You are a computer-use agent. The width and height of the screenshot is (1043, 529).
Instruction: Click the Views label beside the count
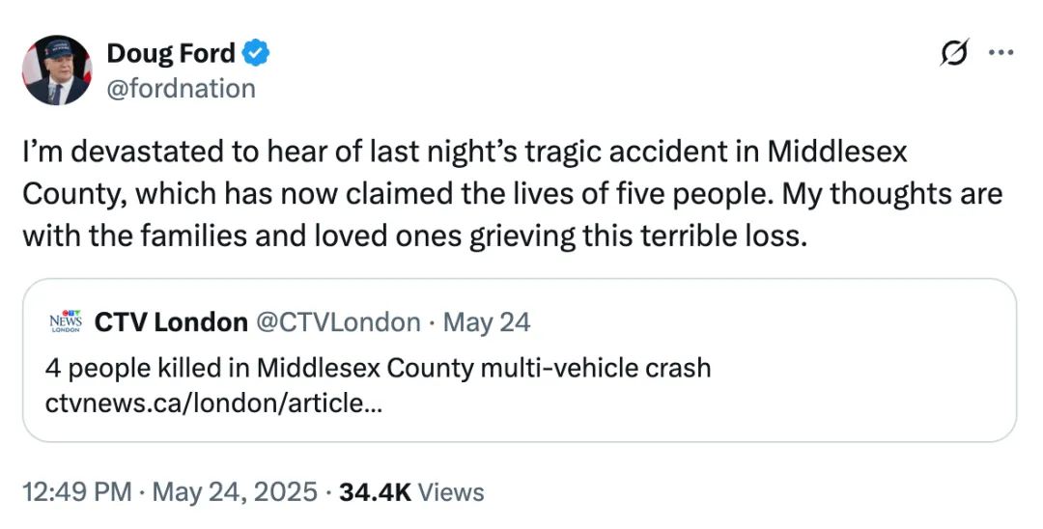tap(452, 492)
